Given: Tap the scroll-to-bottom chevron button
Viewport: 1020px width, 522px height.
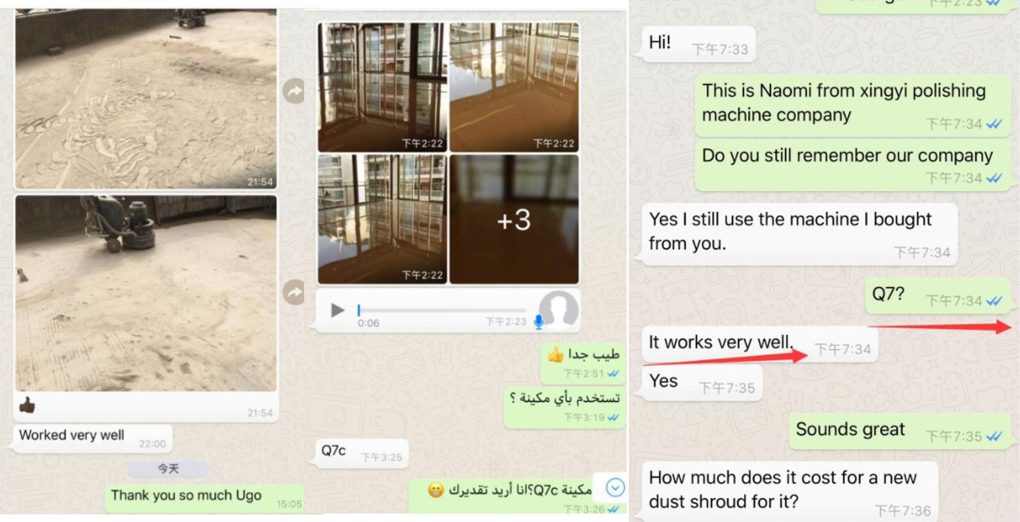Looking at the screenshot, I should click(x=615, y=488).
